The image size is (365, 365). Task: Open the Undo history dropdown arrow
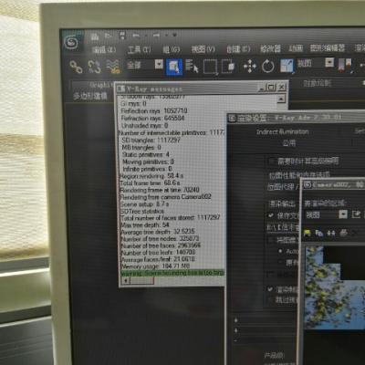click(x=145, y=36)
